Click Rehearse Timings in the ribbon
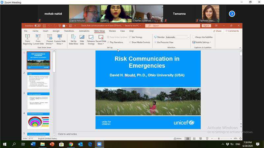264x148 pixels. tap(91, 39)
